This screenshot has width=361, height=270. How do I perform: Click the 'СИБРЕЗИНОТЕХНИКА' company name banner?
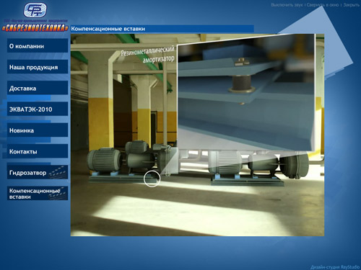coord(35,27)
